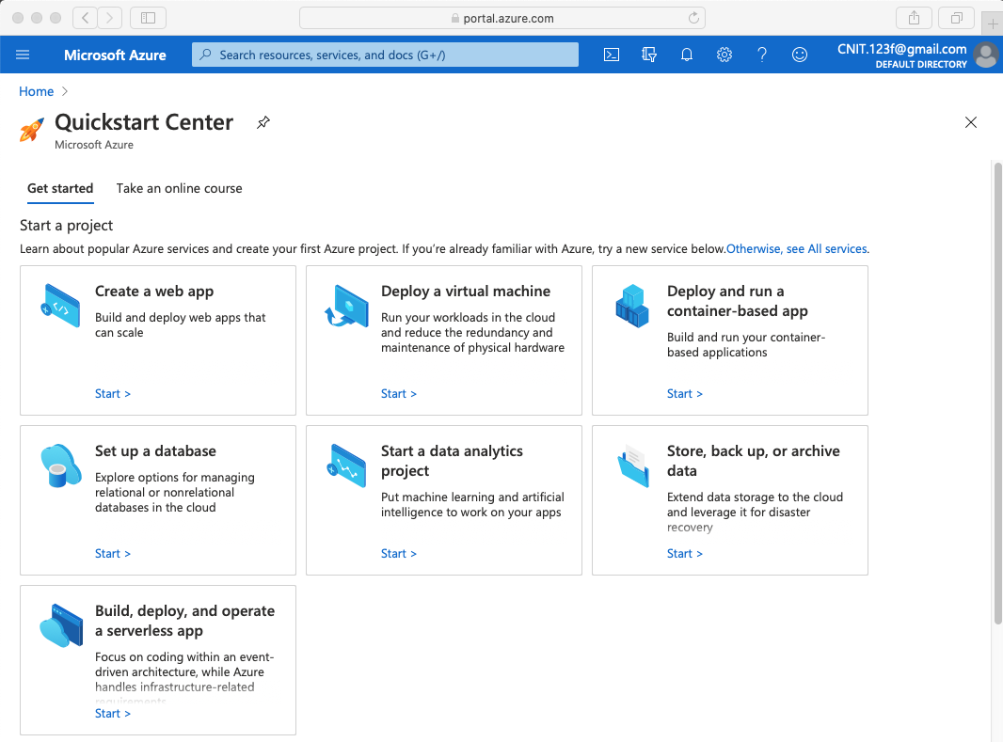This screenshot has height=742, width=1003.
Task: Launch Cloud Shell from the top bar
Action: (612, 55)
